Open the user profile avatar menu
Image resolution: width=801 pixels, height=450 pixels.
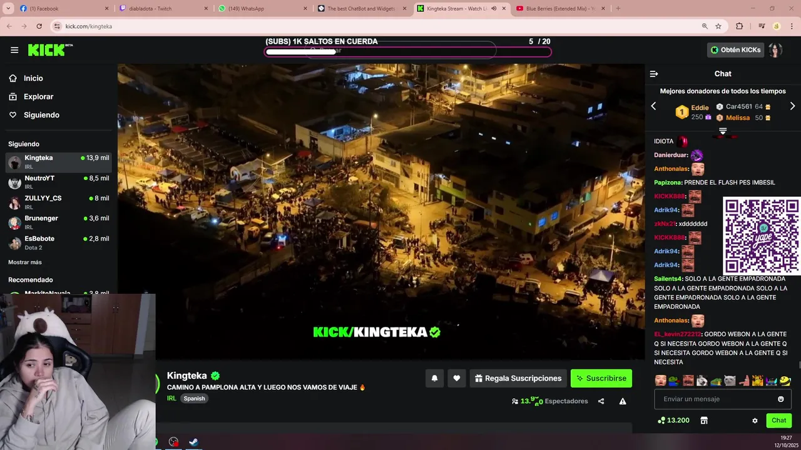coord(775,50)
